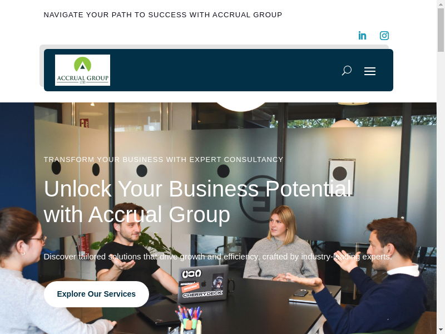Click the Cherrydeck laptop in the hero photo
This screenshot has width=445, height=334.
[202, 283]
